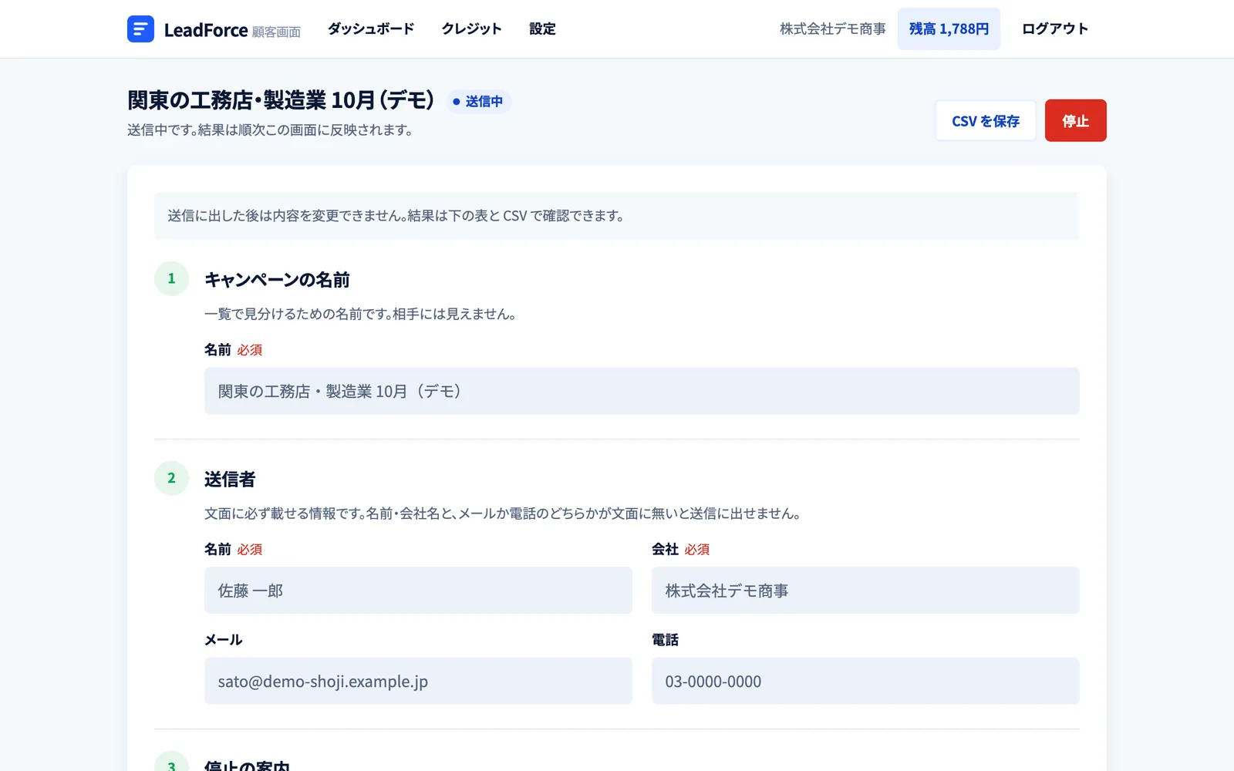Click the description 一覧で見分けるための名前です
The width and height of the screenshot is (1234, 771).
click(x=360, y=314)
